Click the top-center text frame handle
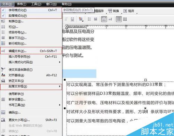Viewport: 174px width, 136px height. (145, 80)
